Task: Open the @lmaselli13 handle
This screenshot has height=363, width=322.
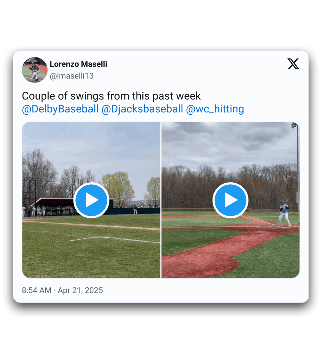Action: (x=72, y=76)
